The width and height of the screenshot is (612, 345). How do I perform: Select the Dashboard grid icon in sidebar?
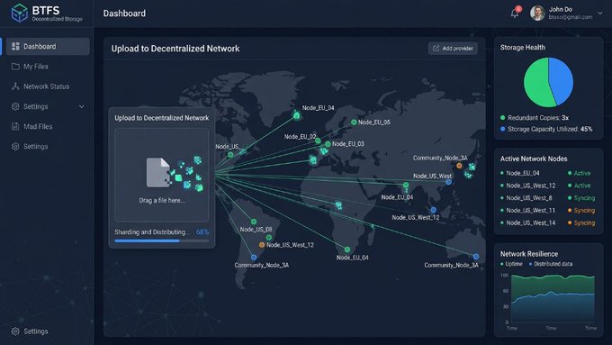click(x=15, y=47)
